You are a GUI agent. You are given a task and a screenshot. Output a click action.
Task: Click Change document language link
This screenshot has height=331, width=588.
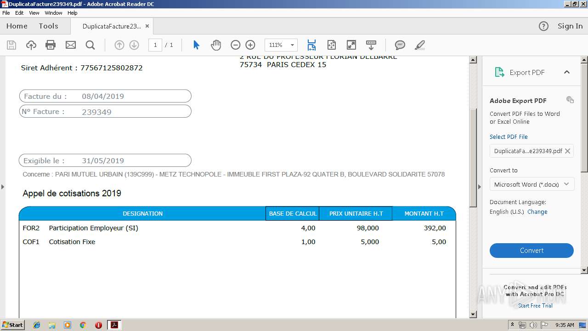537,212
